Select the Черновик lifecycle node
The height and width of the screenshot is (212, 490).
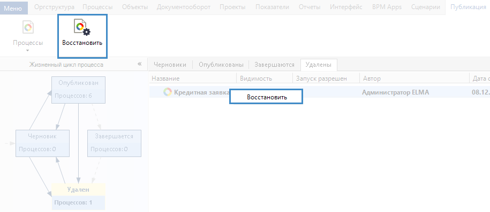[42, 143]
